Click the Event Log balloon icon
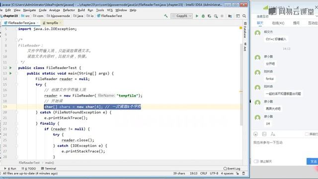 [225, 169]
